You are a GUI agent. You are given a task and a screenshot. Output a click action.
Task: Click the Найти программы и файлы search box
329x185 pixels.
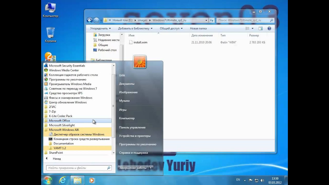79,168
